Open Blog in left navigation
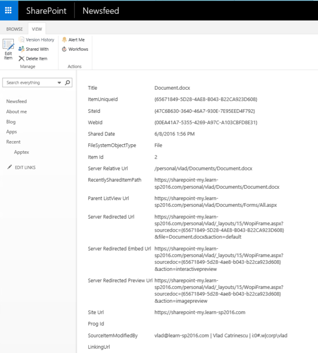 click(11, 122)
